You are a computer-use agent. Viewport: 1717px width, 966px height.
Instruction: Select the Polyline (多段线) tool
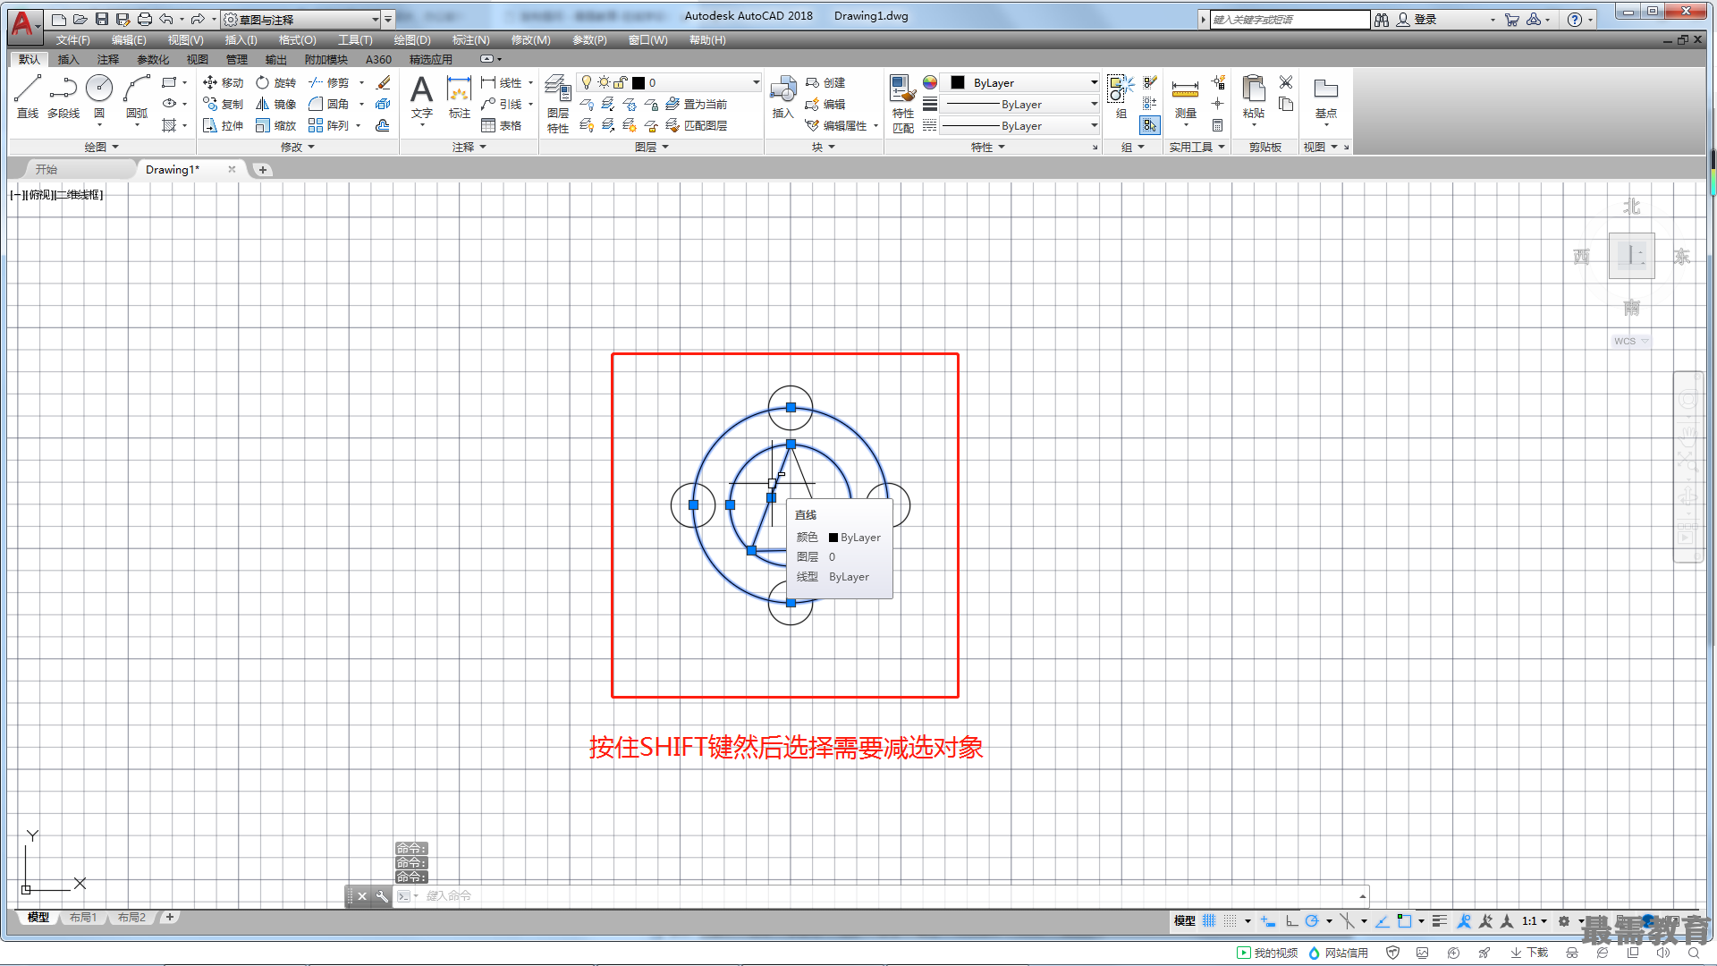point(63,96)
